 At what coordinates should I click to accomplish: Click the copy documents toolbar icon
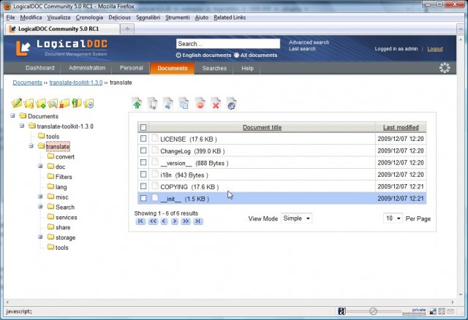click(184, 104)
